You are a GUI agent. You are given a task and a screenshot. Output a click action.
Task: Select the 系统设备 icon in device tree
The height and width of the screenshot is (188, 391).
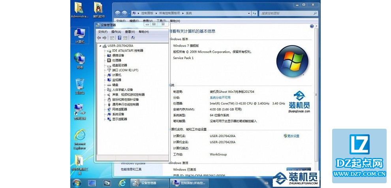(109, 114)
